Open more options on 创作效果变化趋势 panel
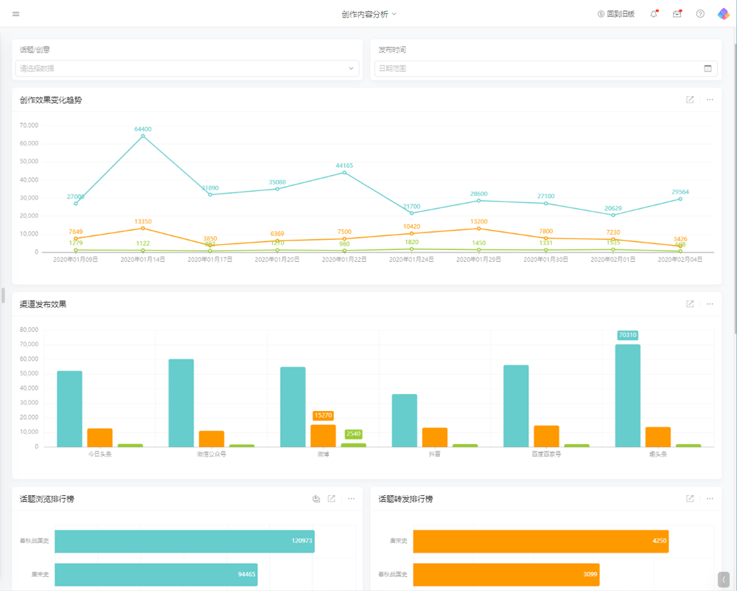This screenshot has width=737, height=591. pos(710,100)
